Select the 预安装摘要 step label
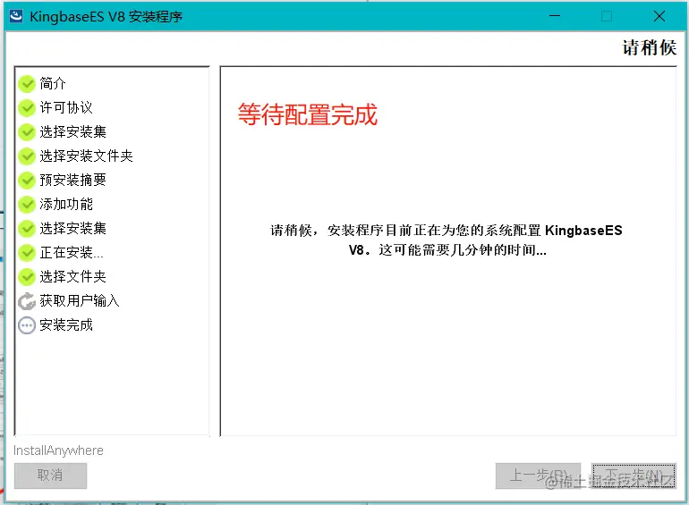 (73, 180)
